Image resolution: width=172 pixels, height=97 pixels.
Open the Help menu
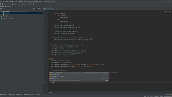coord(40,1)
